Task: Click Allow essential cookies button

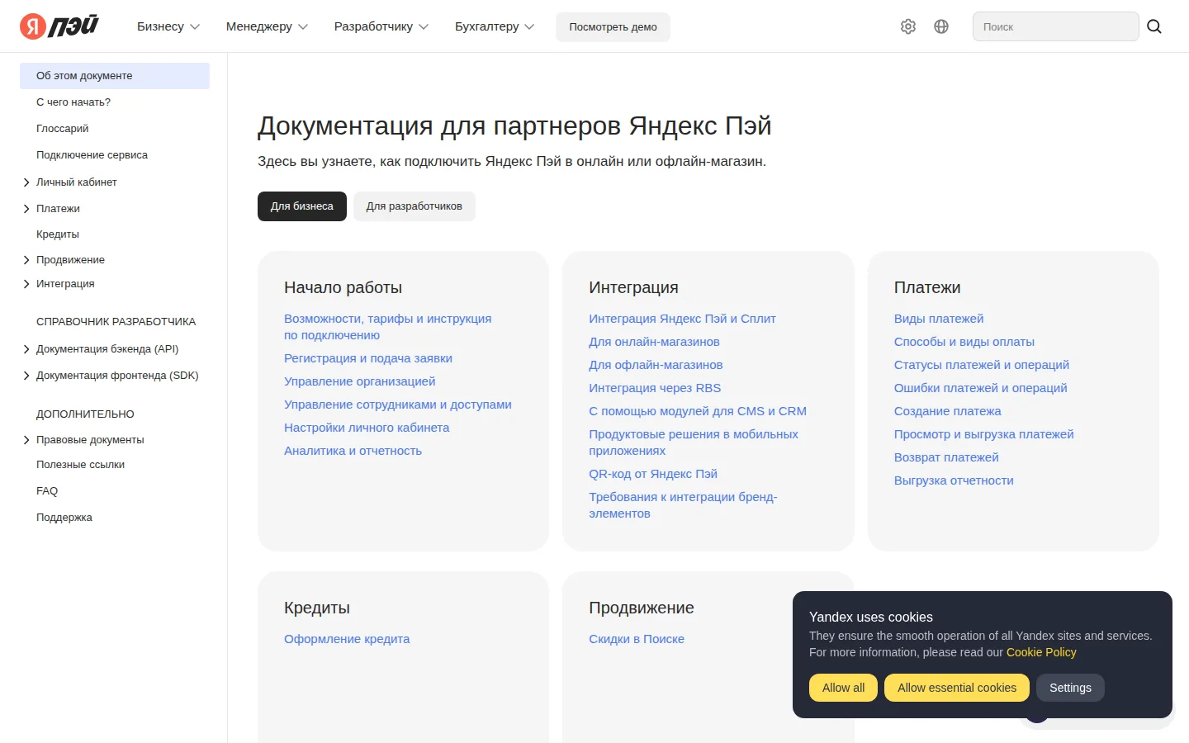Action: pyautogui.click(x=957, y=688)
